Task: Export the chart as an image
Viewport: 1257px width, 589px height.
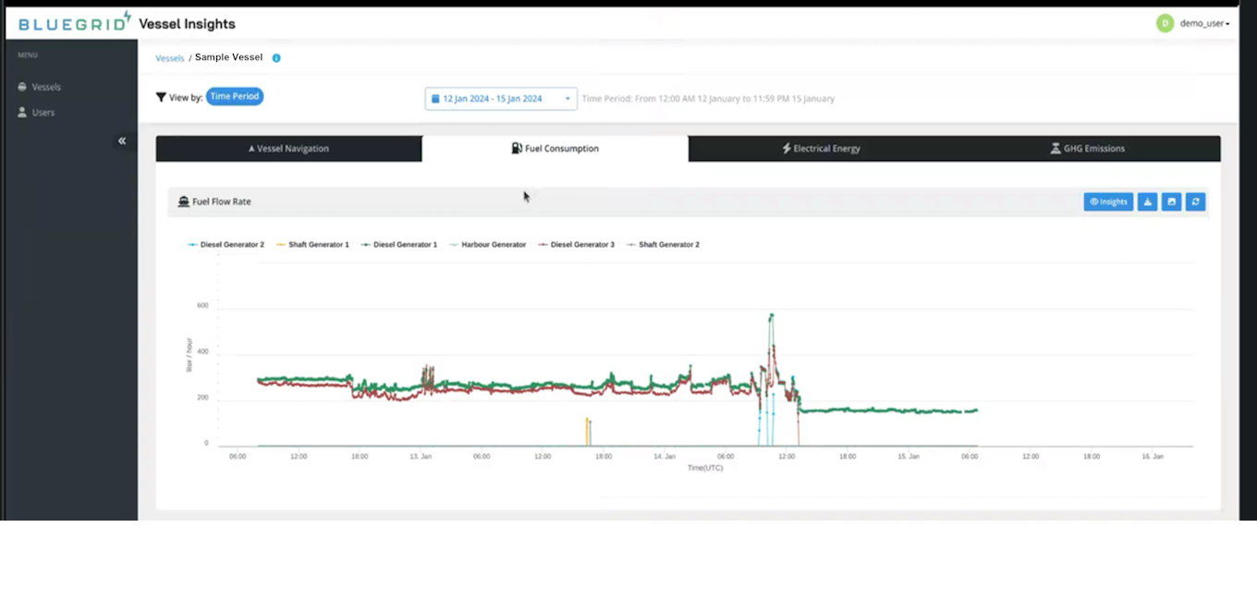Action: [1171, 202]
